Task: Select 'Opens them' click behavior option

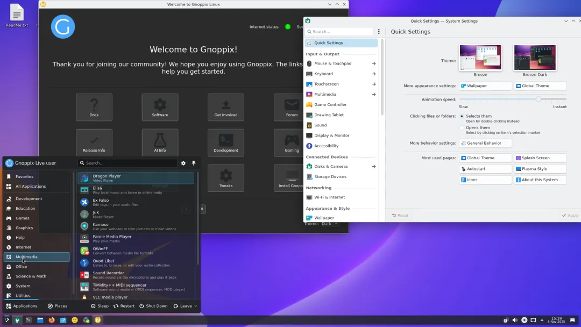Action: 462,128
